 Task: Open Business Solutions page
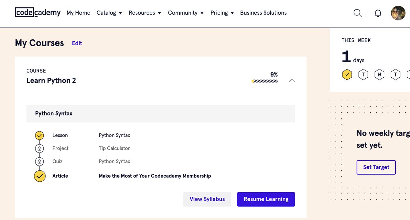click(x=263, y=13)
